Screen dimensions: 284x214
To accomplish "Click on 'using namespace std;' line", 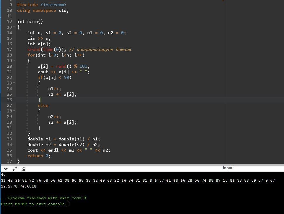I will 43,10.
